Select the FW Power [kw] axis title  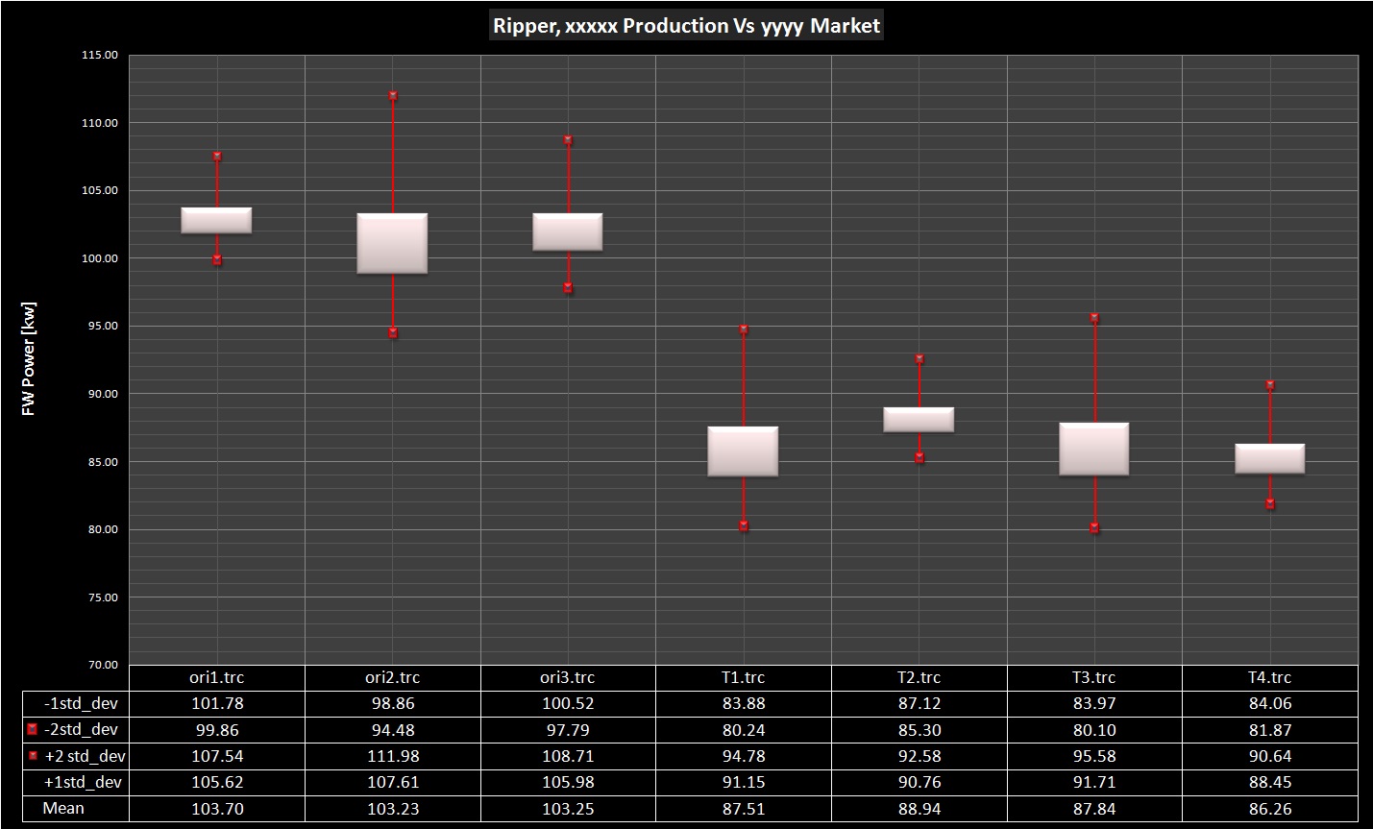[29, 359]
